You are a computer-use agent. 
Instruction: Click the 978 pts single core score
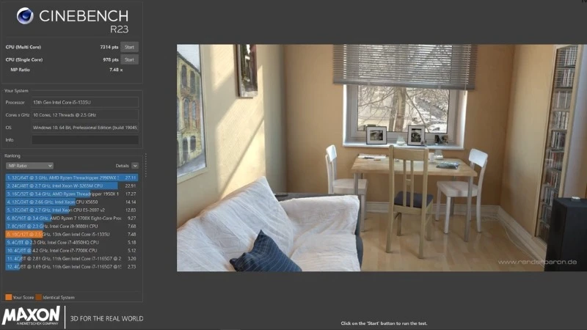[111, 59]
